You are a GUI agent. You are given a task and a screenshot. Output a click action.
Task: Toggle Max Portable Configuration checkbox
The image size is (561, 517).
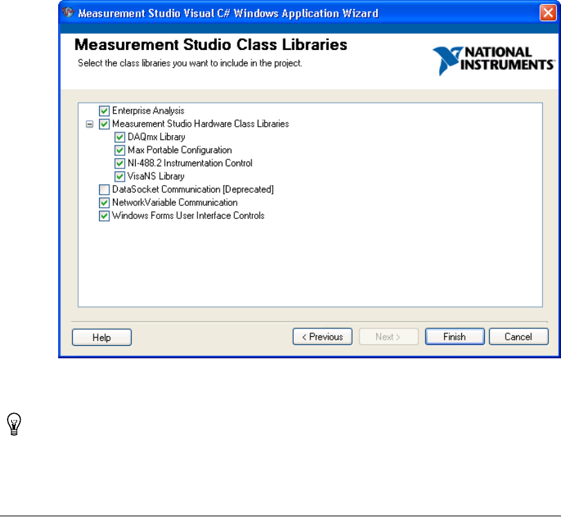click(x=120, y=150)
